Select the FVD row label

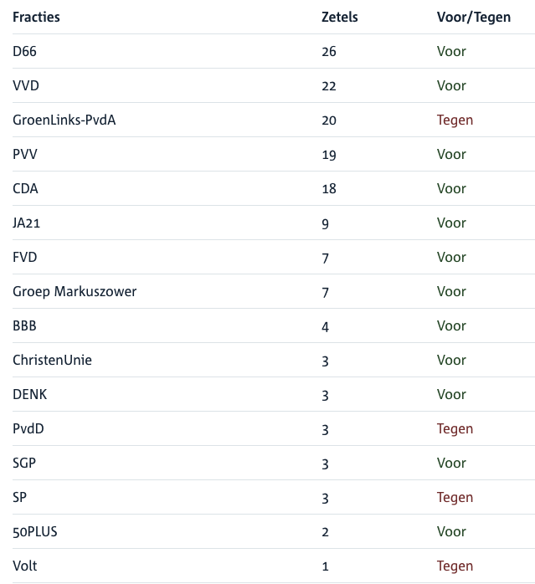(25, 257)
